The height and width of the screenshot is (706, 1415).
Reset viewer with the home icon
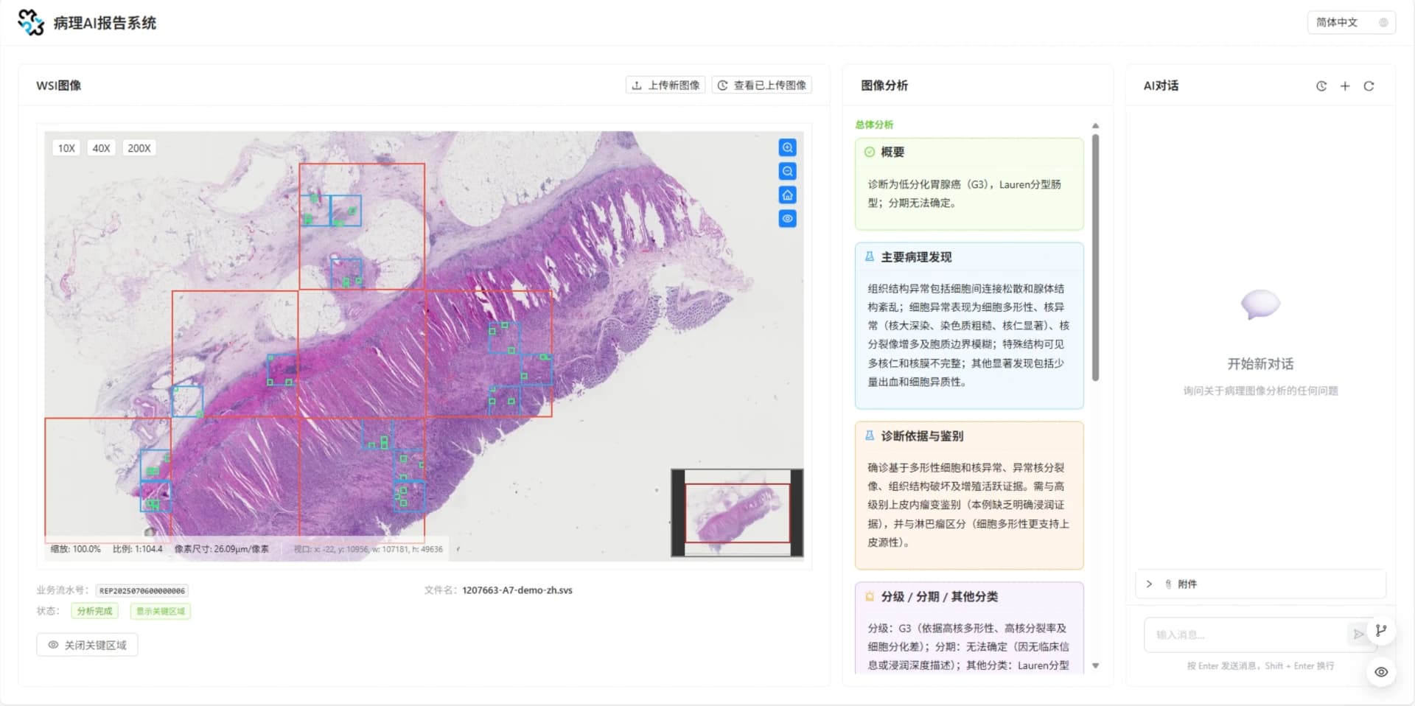pos(787,195)
